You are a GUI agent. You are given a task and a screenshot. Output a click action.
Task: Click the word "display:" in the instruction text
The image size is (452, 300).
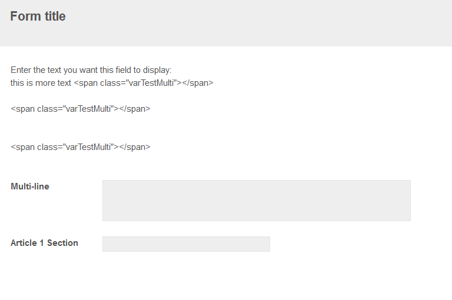[x=157, y=70]
